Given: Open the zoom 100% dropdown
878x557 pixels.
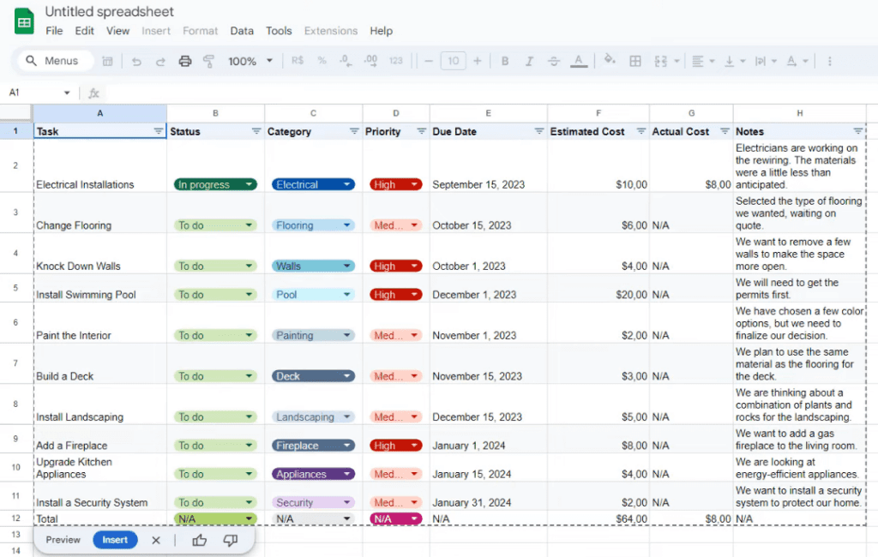Looking at the screenshot, I should (x=250, y=61).
